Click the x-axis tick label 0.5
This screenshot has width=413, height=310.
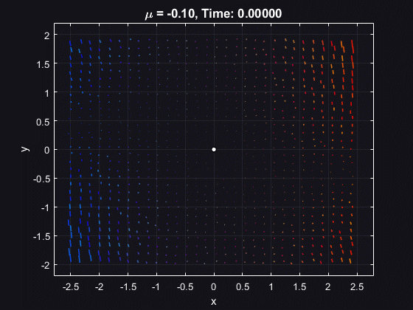tap(243, 287)
